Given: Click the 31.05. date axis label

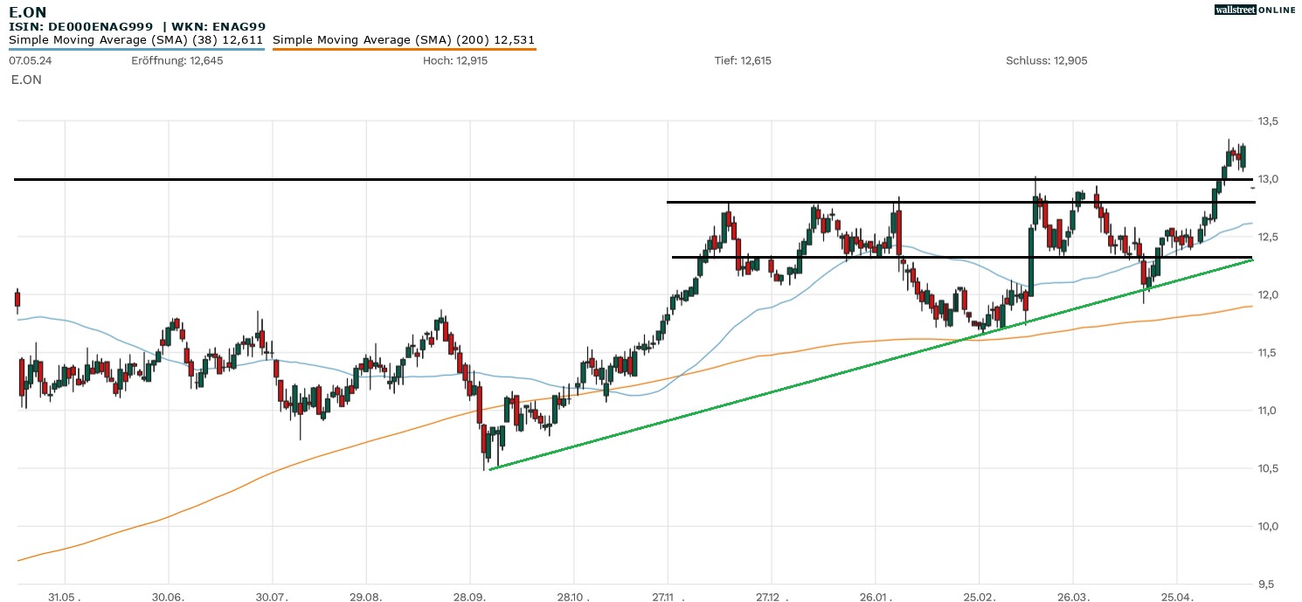Looking at the screenshot, I should click(x=65, y=598).
